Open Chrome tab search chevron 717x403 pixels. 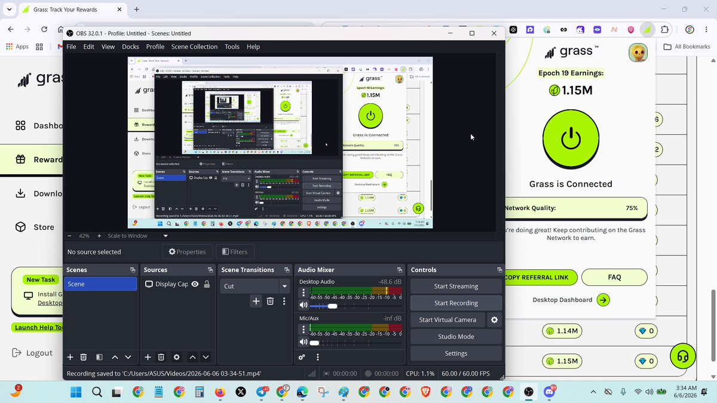(10, 10)
